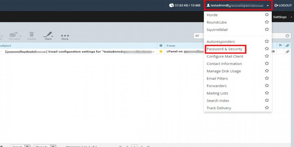Image resolution: width=294 pixels, height=147 pixels.
Task: Select SquirrelMail from the menu
Action: (217, 30)
